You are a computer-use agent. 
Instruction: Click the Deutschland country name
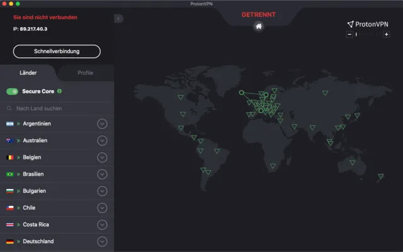click(38, 241)
